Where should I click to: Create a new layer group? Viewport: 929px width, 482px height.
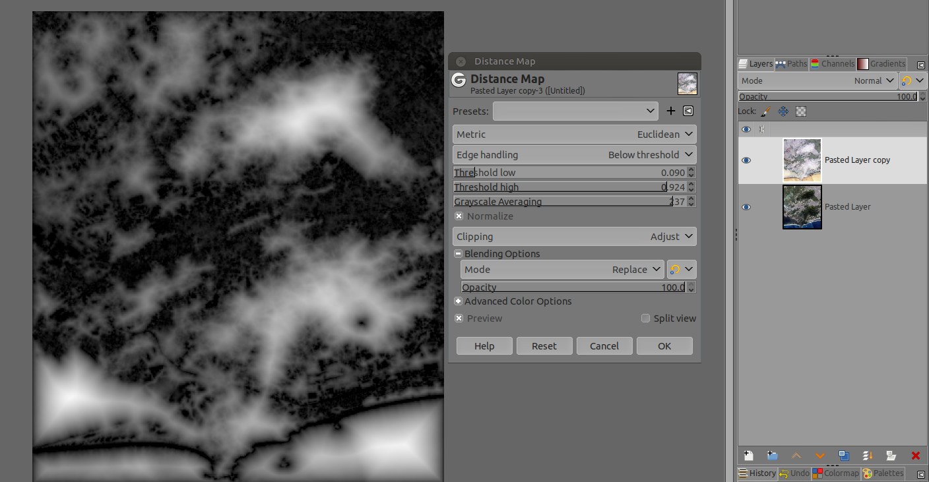point(773,456)
